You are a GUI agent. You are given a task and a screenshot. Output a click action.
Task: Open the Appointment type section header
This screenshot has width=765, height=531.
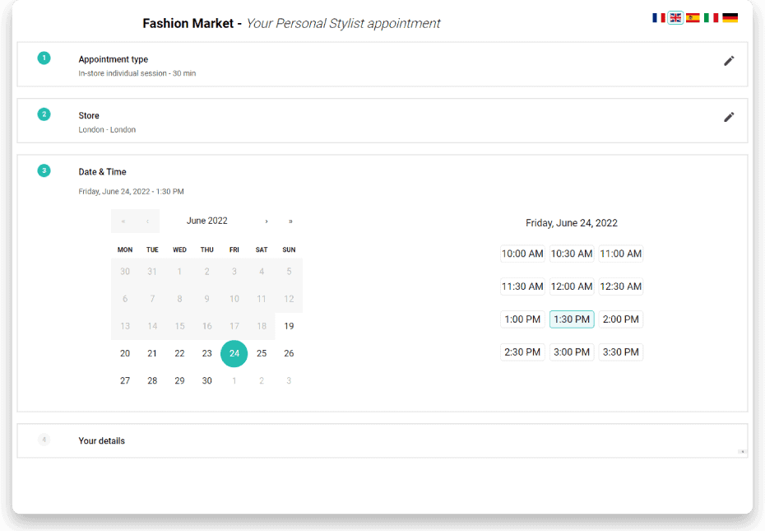coord(114,59)
